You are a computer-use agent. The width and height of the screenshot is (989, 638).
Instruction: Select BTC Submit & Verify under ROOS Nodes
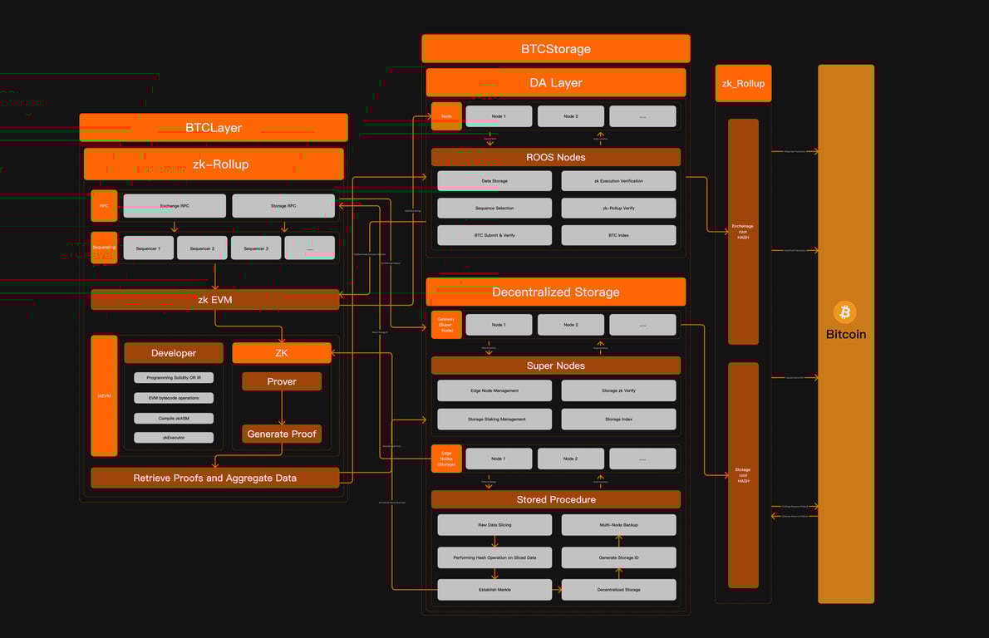click(x=494, y=235)
